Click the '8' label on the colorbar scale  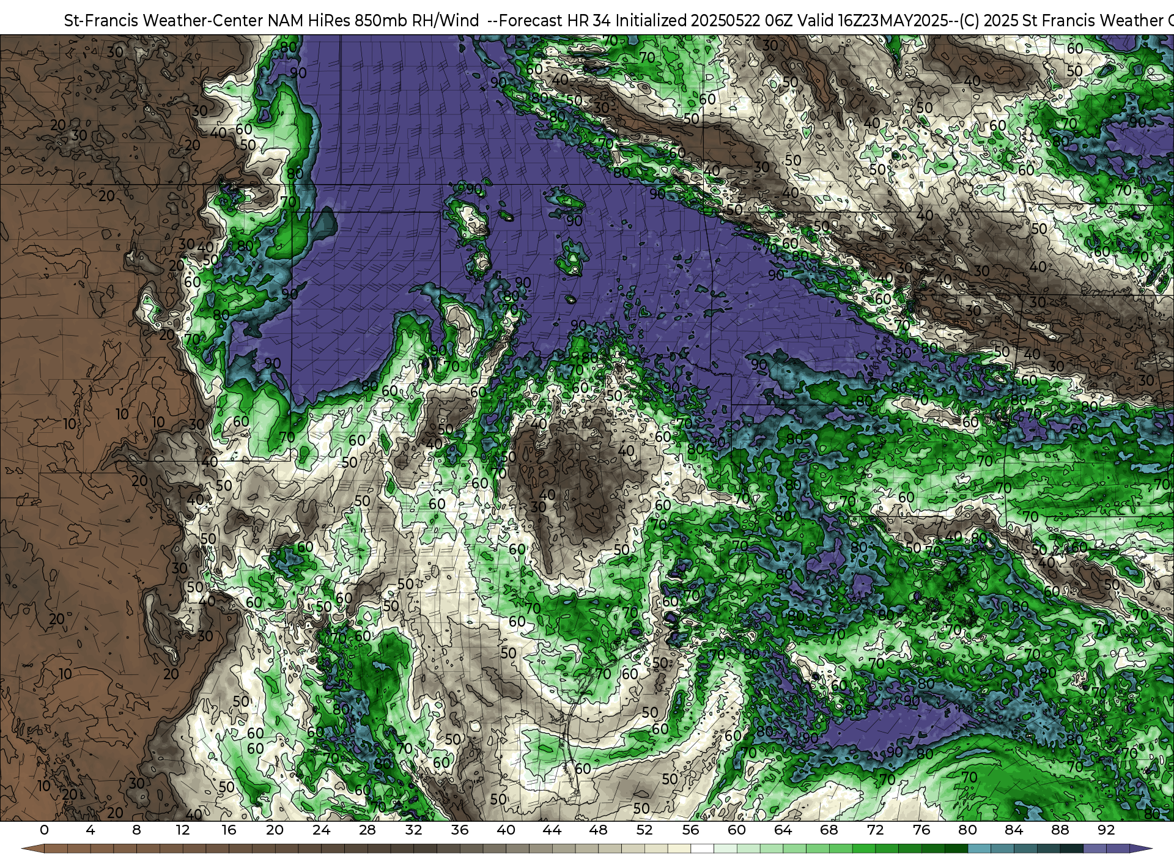(136, 830)
